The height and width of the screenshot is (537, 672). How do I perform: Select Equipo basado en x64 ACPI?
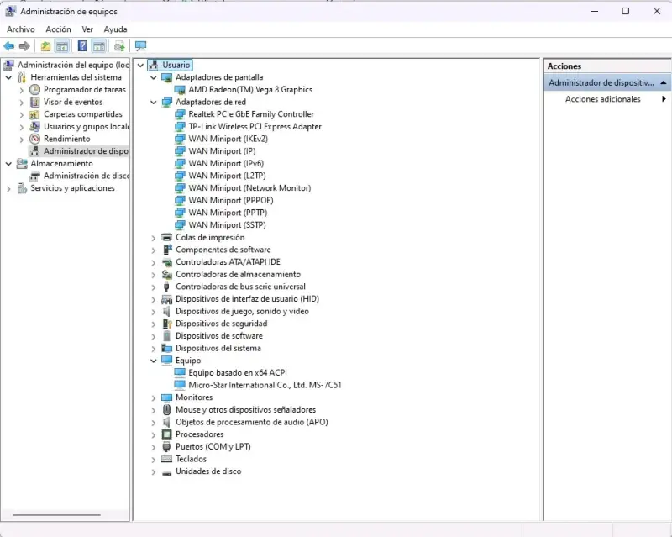(x=238, y=373)
